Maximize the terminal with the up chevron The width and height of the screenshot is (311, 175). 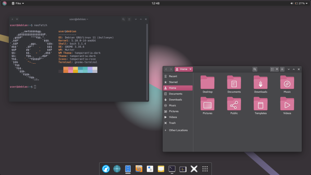[141, 19]
